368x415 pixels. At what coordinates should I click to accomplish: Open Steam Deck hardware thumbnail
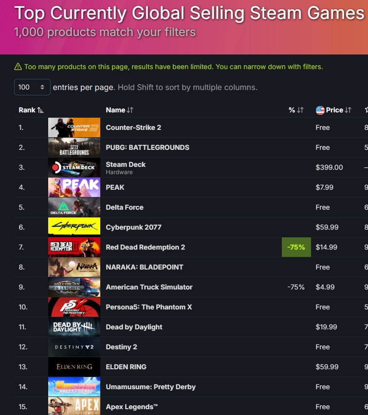pyautogui.click(x=74, y=167)
